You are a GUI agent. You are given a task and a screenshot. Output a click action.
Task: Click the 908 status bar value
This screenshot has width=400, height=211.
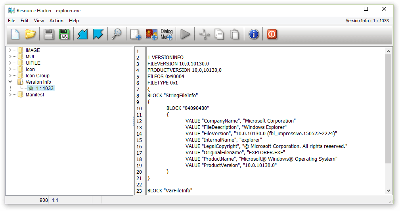44,200
